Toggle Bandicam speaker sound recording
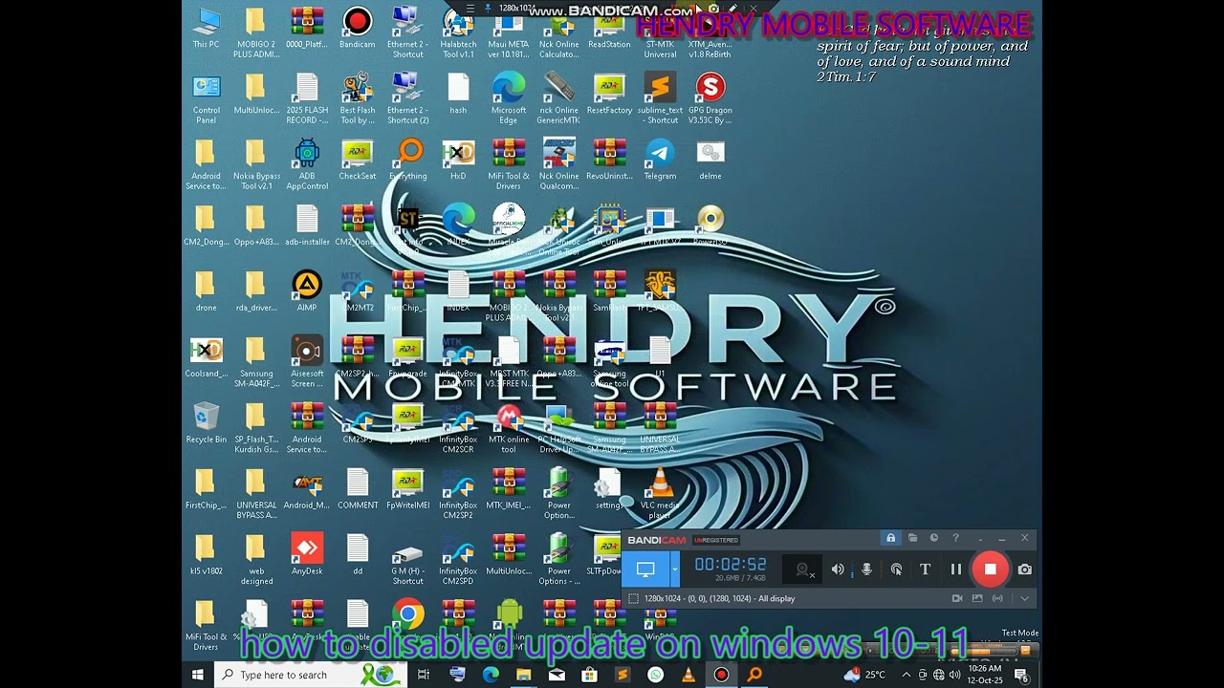Image resolution: width=1224 pixels, height=688 pixels. [x=838, y=570]
